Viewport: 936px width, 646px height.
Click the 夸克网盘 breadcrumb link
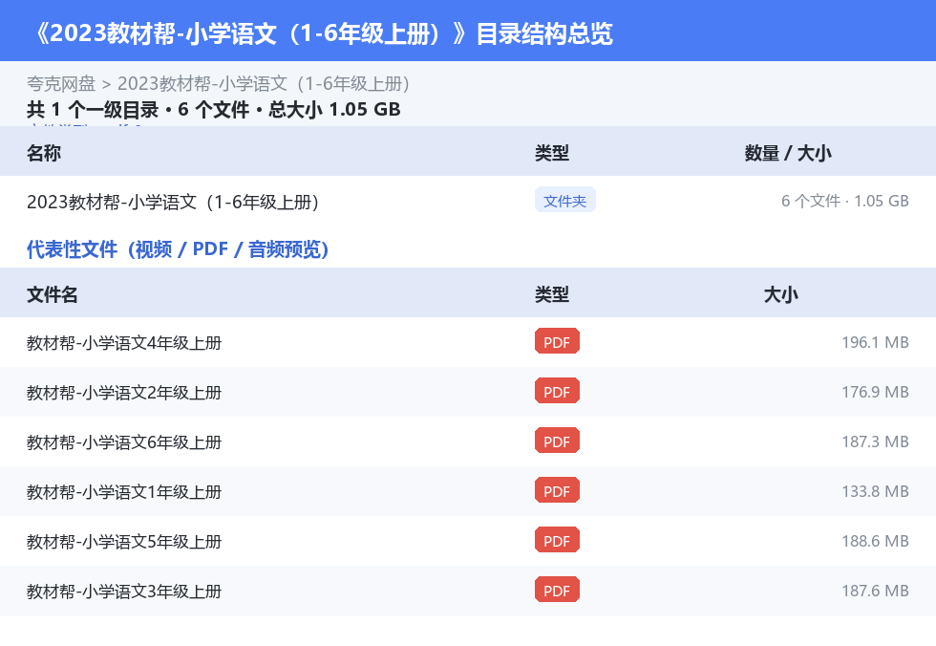[x=61, y=83]
